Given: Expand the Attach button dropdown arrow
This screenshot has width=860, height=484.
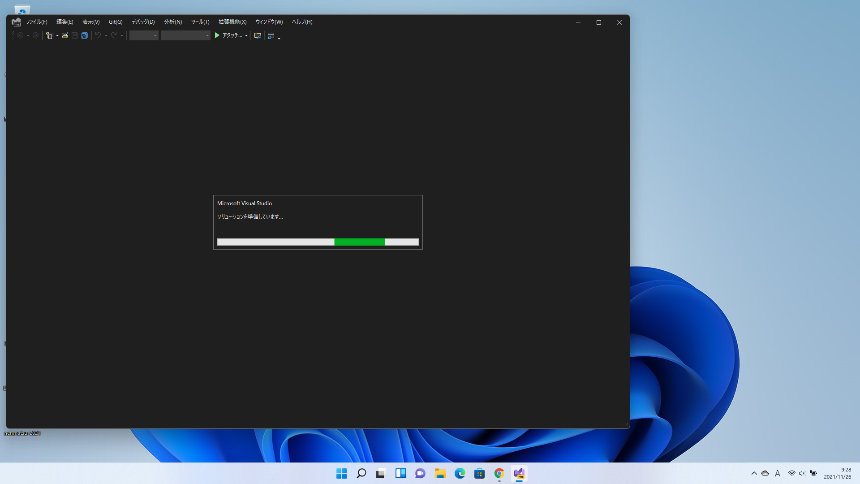Looking at the screenshot, I should click(246, 36).
